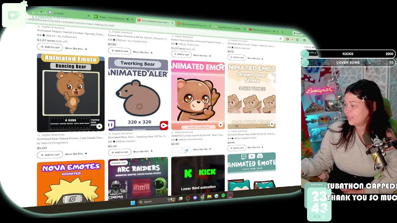Open Chrome from the taskbar
Image resolution: width=397 pixels, height=223 pixels.
coord(202,197)
